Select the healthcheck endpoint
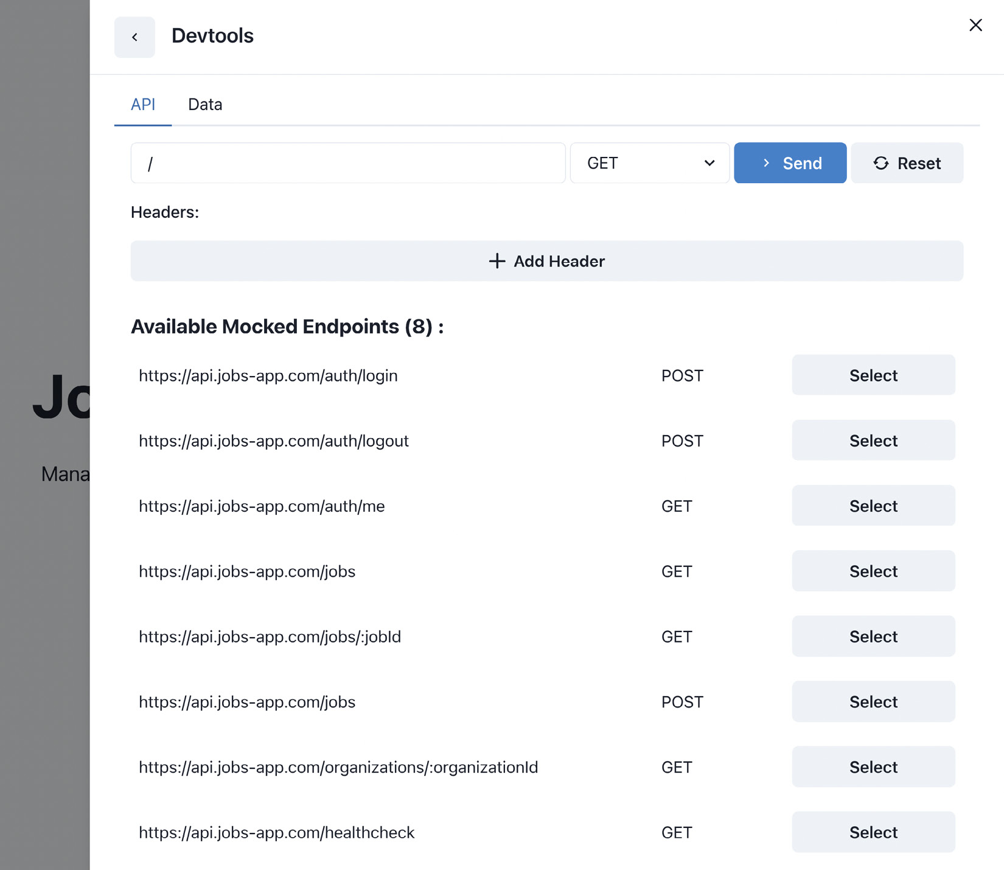Screen dimensions: 1004x870 tap(873, 832)
